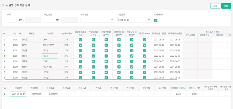Uncheck the 퇴직자제외 checkbox
Viewport: 233px width, 109px height.
click(156, 20)
